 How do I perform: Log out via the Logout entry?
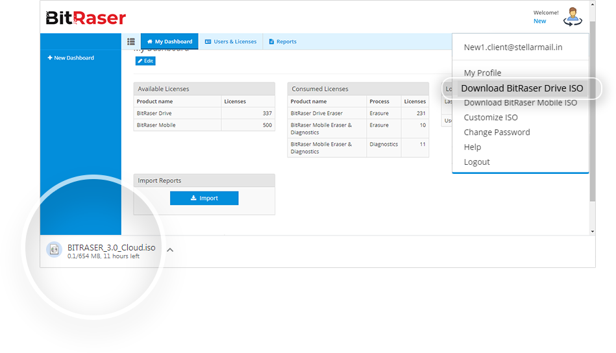477,162
